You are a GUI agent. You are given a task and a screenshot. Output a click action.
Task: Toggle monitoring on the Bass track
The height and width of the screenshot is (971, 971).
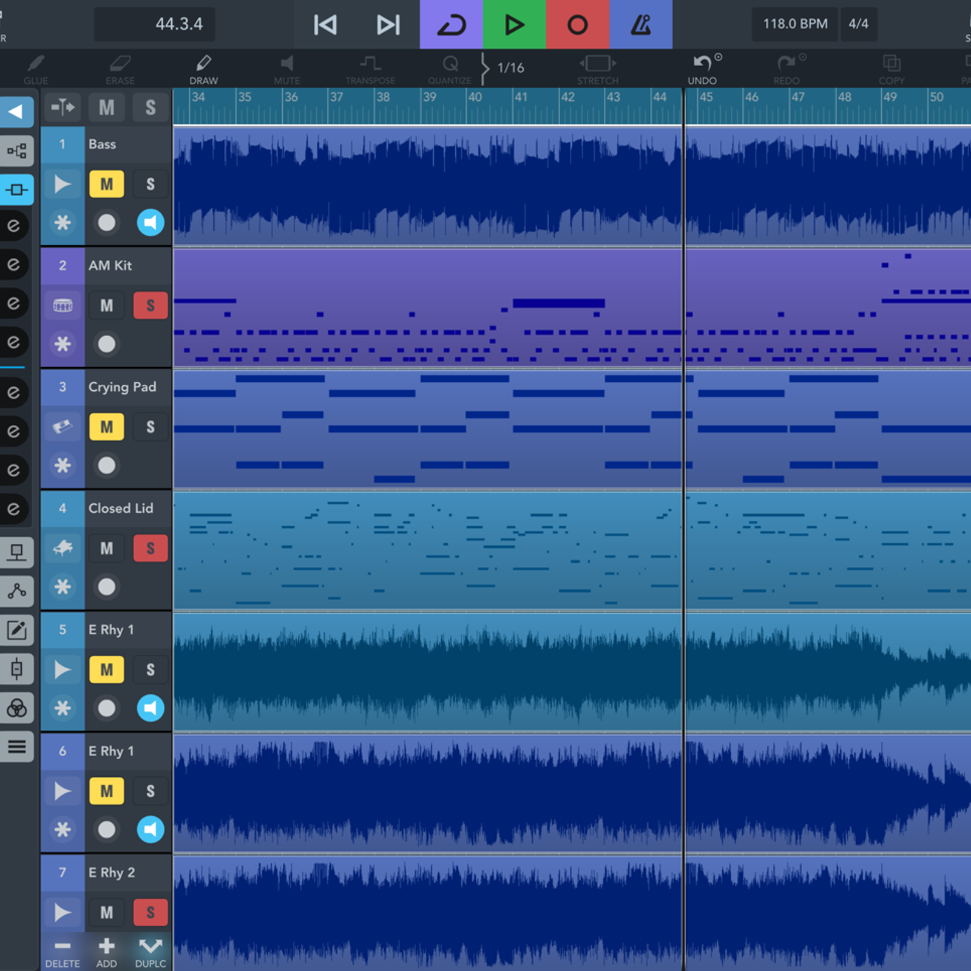click(151, 223)
